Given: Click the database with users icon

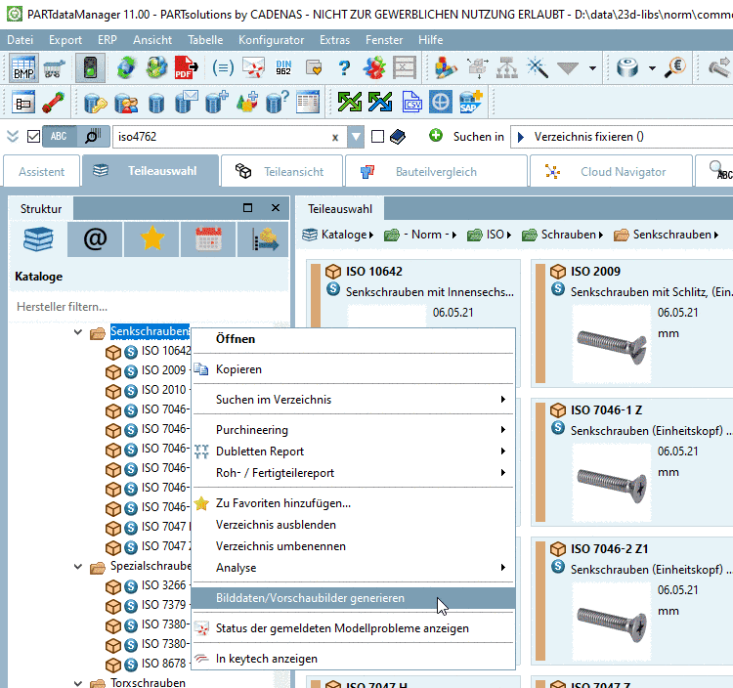Looking at the screenshot, I should [126, 102].
